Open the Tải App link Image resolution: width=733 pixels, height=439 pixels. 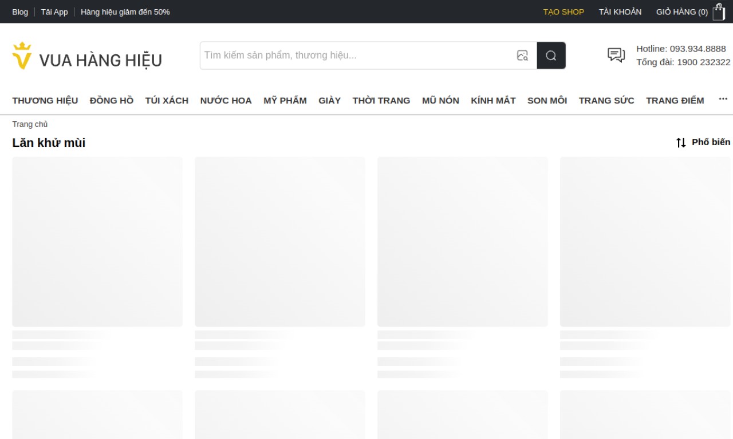point(54,11)
